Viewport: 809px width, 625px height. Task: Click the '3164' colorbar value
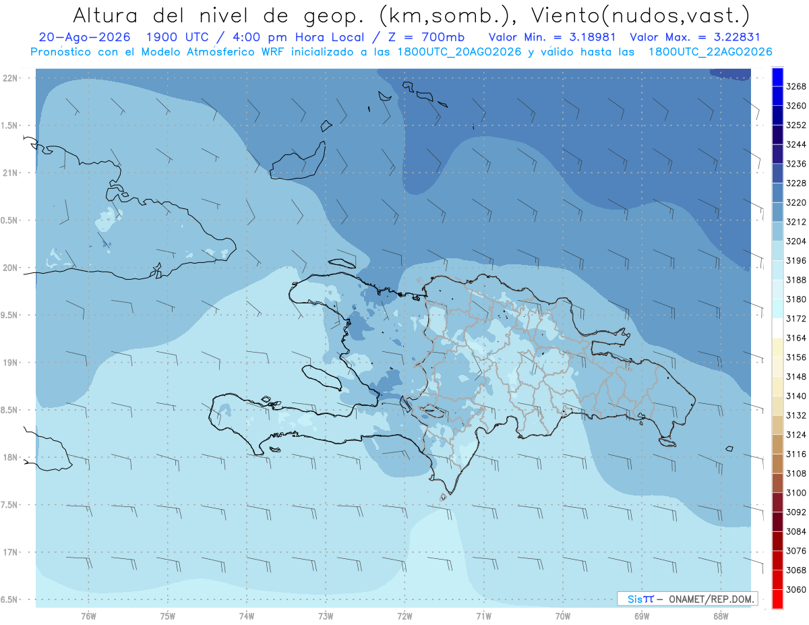coord(796,338)
